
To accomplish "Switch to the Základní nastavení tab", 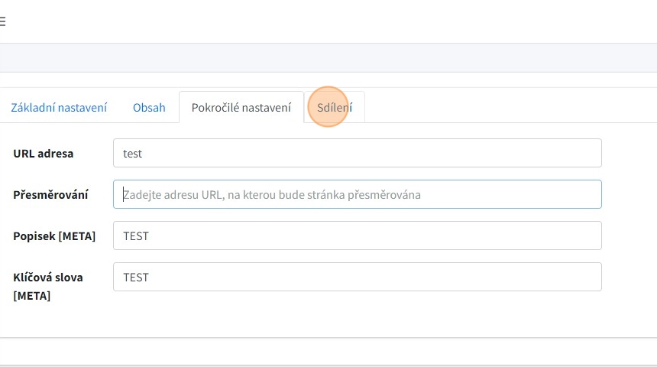I will point(59,108).
